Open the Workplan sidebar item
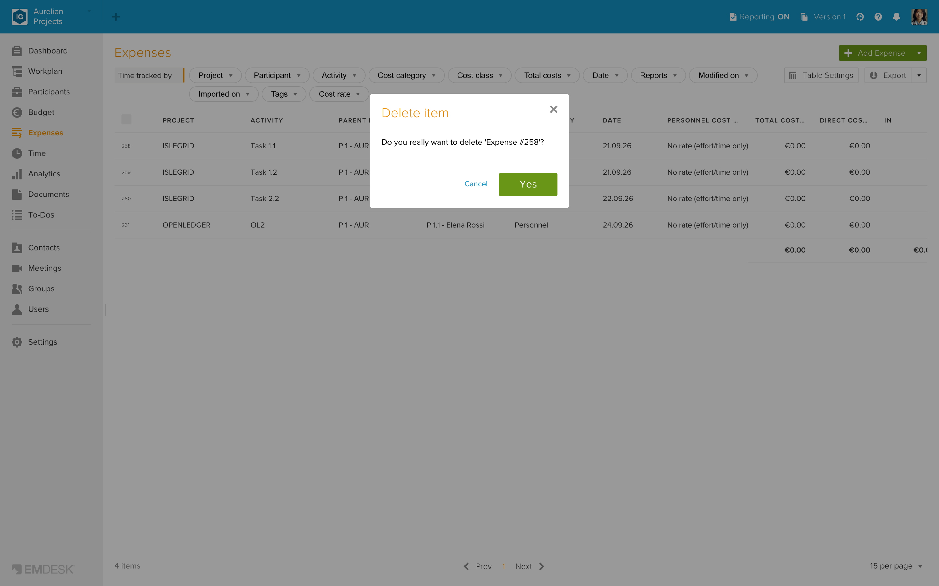 [x=45, y=71]
